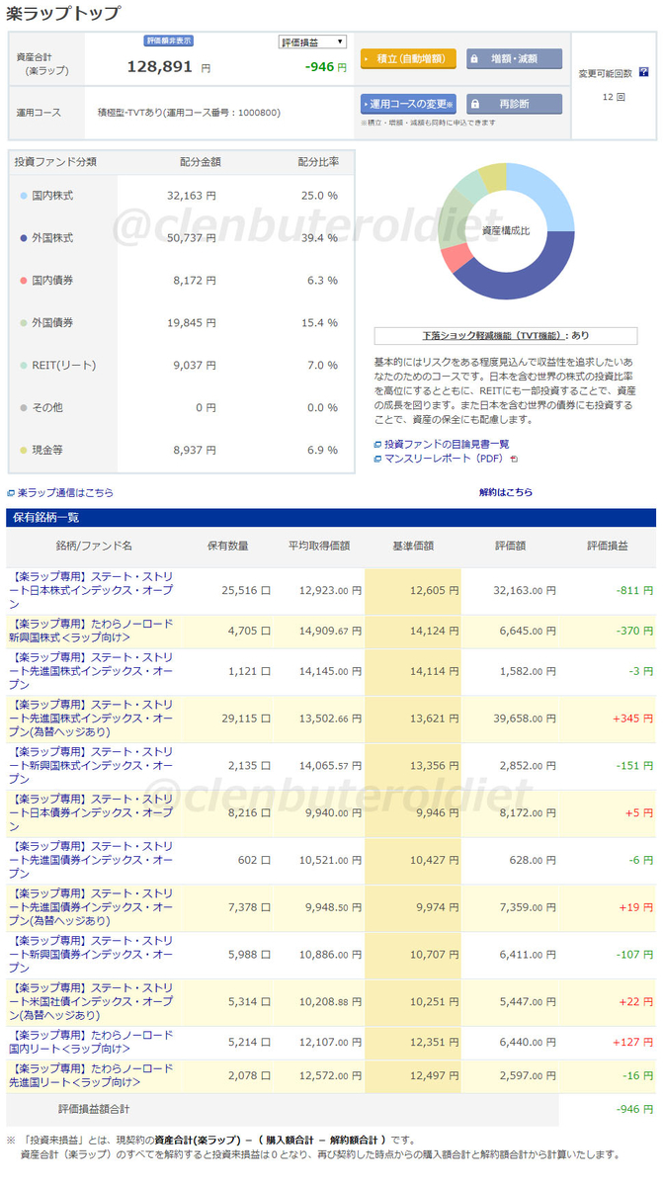Click the dark blue 外国株式 legend dot
The width and height of the screenshot is (663, 1186).
(23, 238)
